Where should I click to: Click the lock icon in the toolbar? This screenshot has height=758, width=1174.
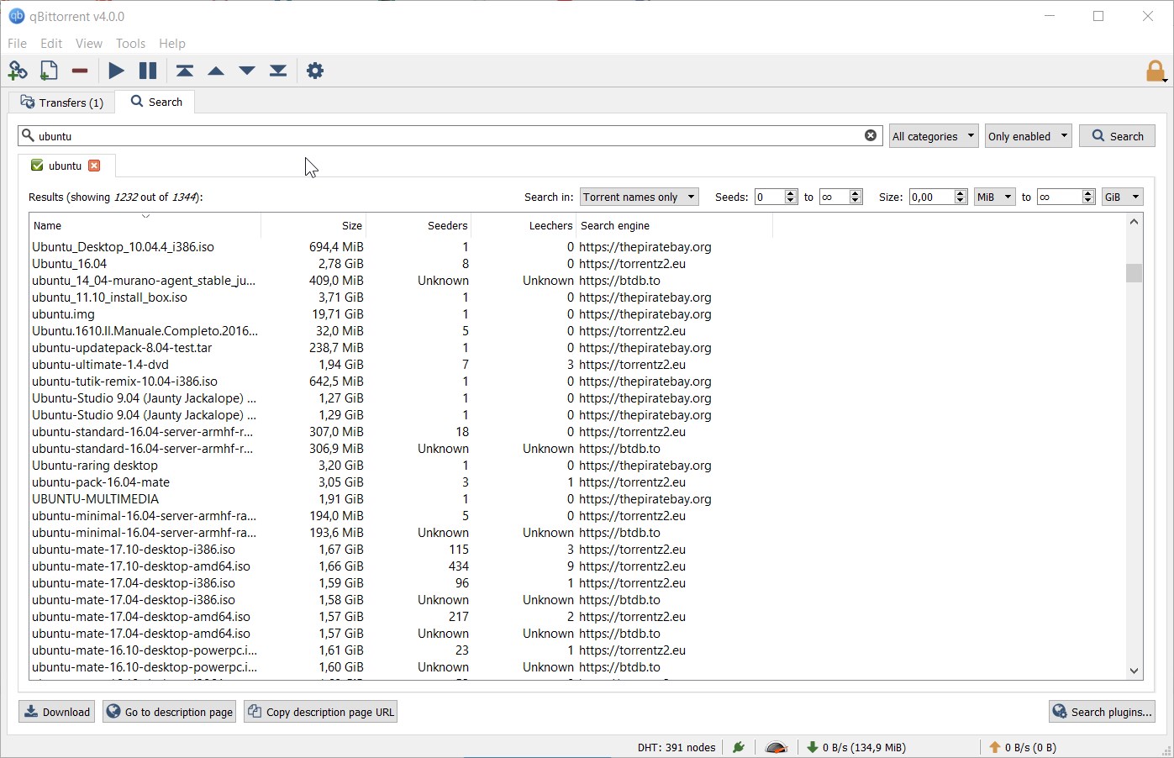click(x=1154, y=71)
